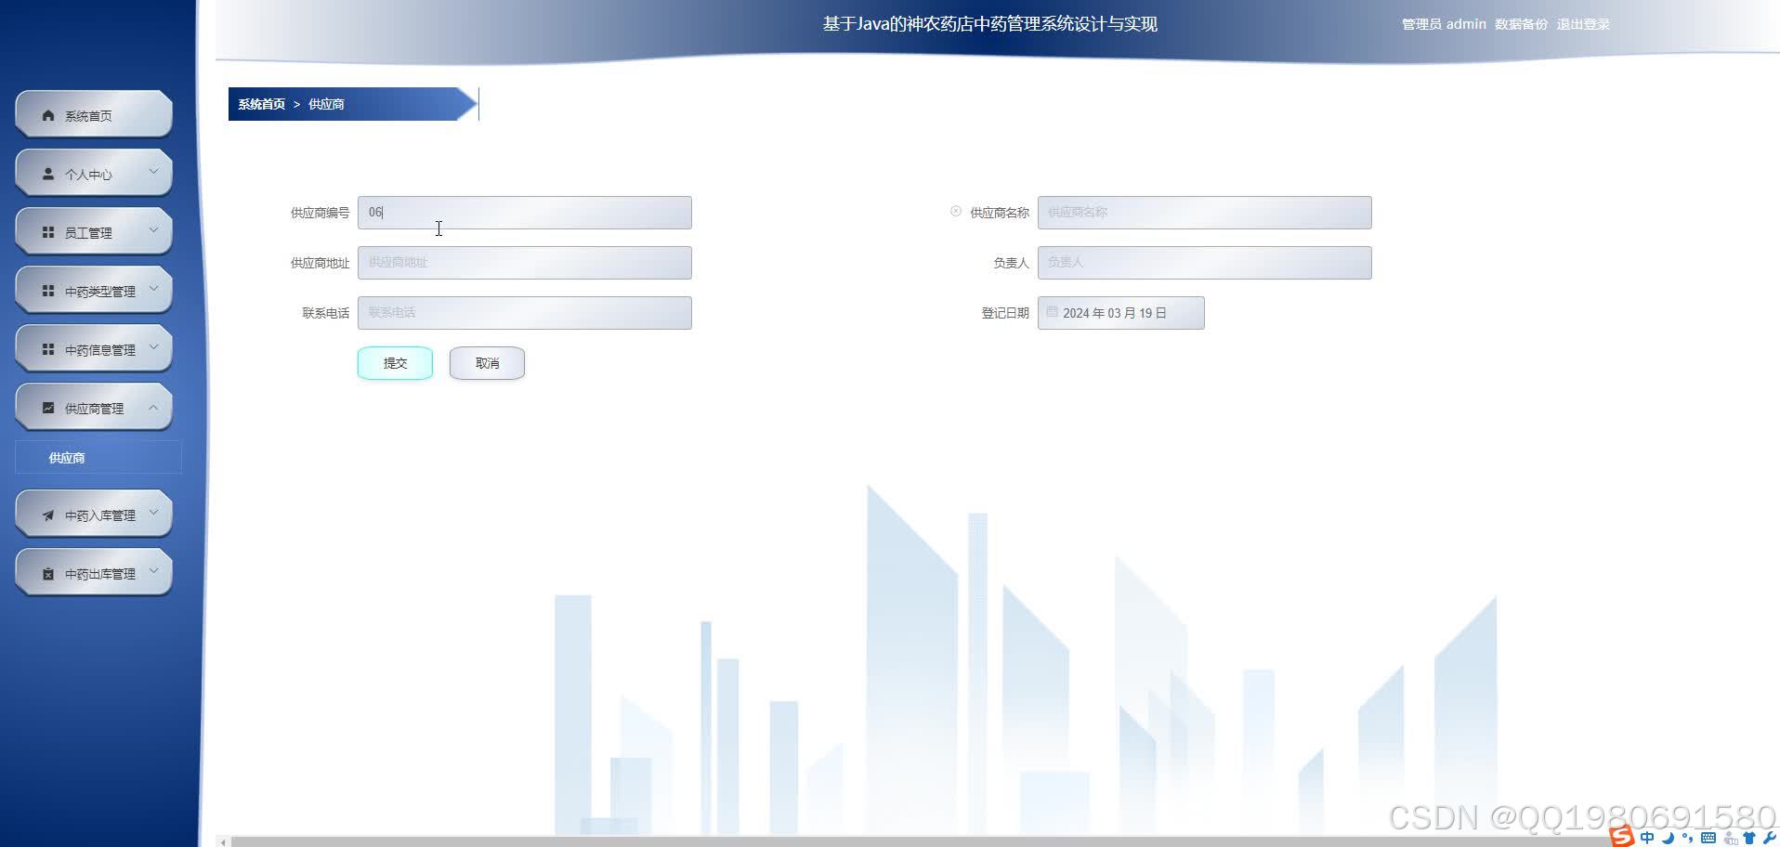Click the 数据备份 link in header
This screenshot has height=847, width=1780.
1521,24
